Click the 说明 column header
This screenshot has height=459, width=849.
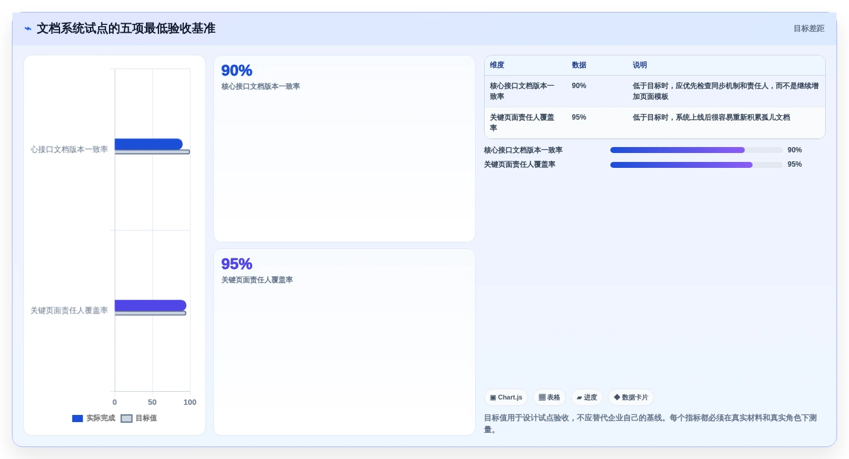pos(640,65)
